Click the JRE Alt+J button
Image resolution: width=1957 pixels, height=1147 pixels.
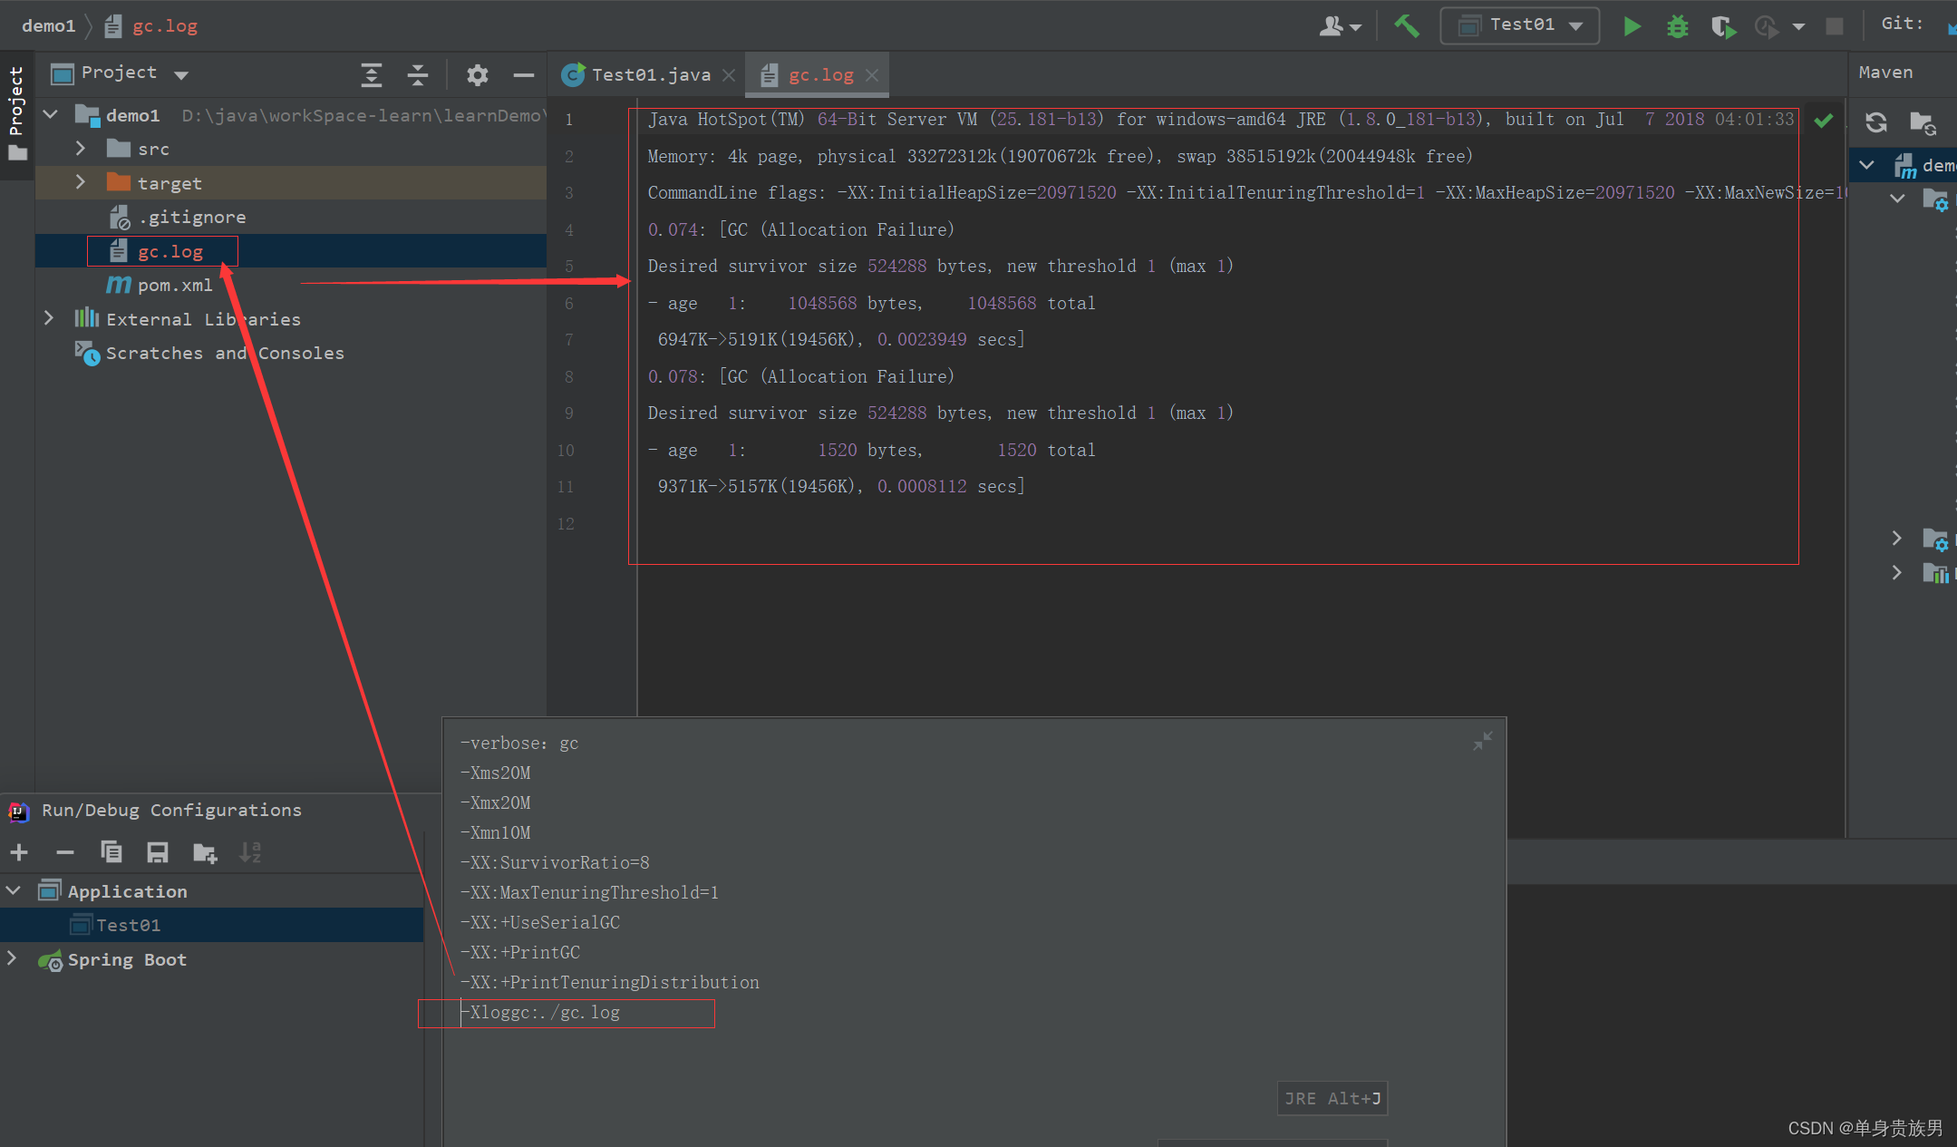[x=1332, y=1098]
